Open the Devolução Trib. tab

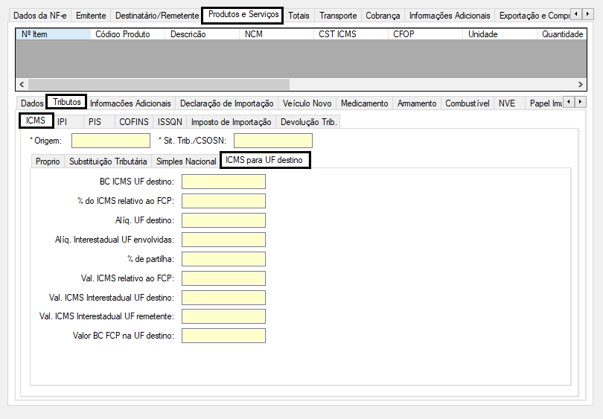tap(308, 122)
